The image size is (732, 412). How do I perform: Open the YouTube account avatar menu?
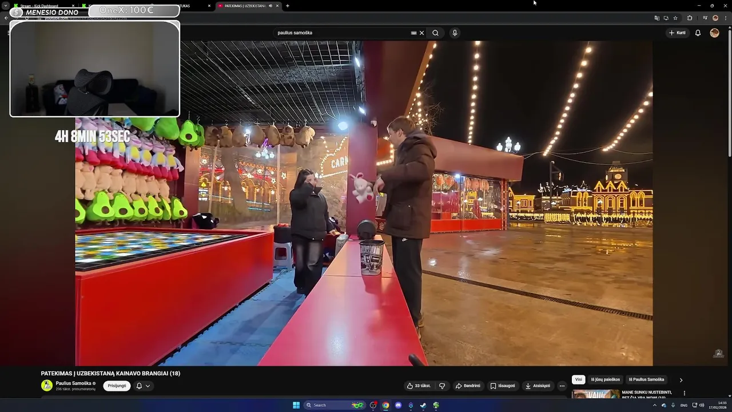(x=714, y=33)
